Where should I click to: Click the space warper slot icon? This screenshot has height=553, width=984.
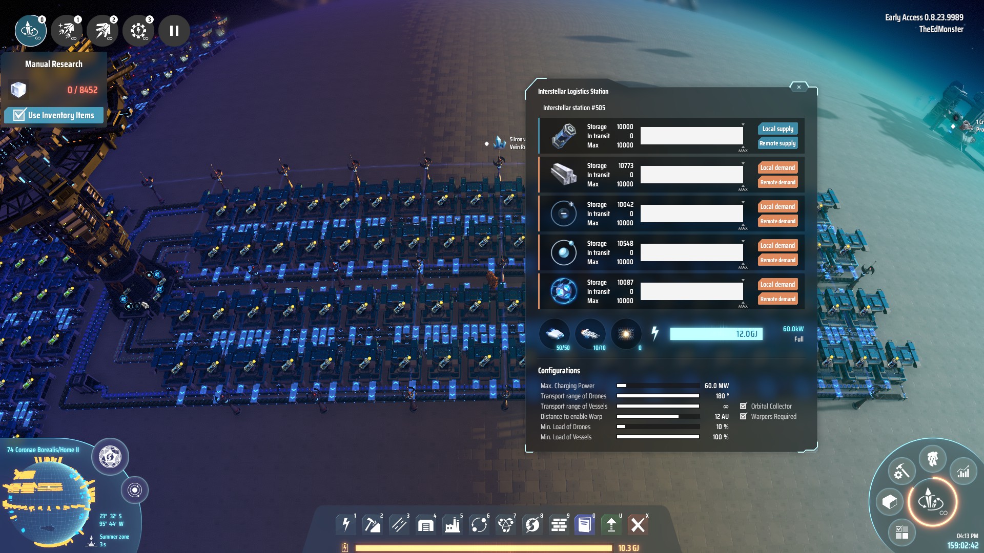(626, 334)
